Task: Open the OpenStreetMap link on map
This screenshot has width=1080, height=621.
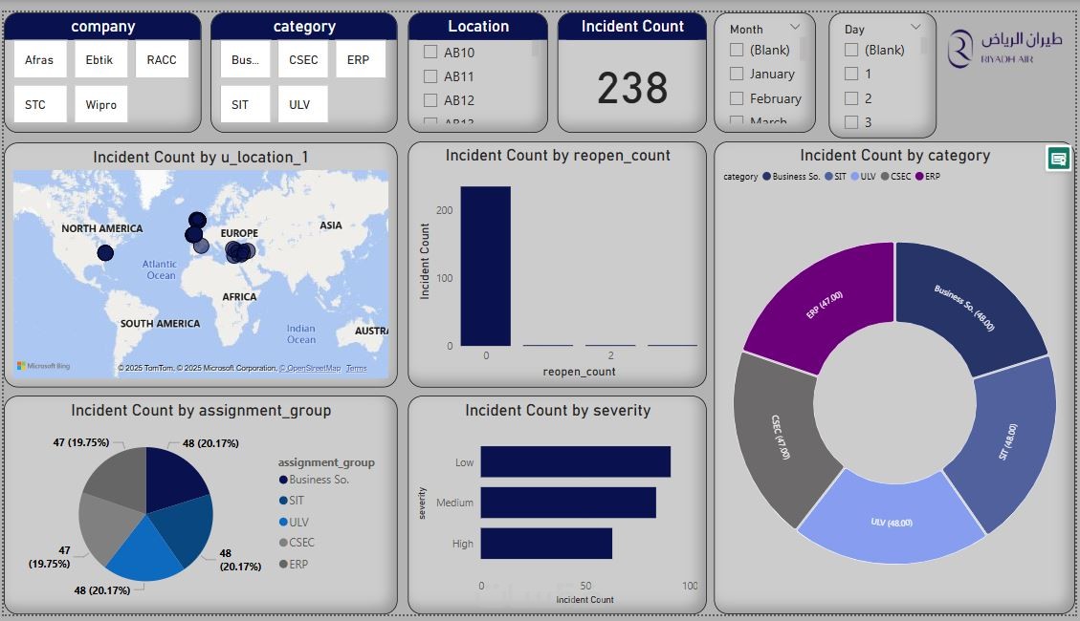Action: tap(310, 368)
